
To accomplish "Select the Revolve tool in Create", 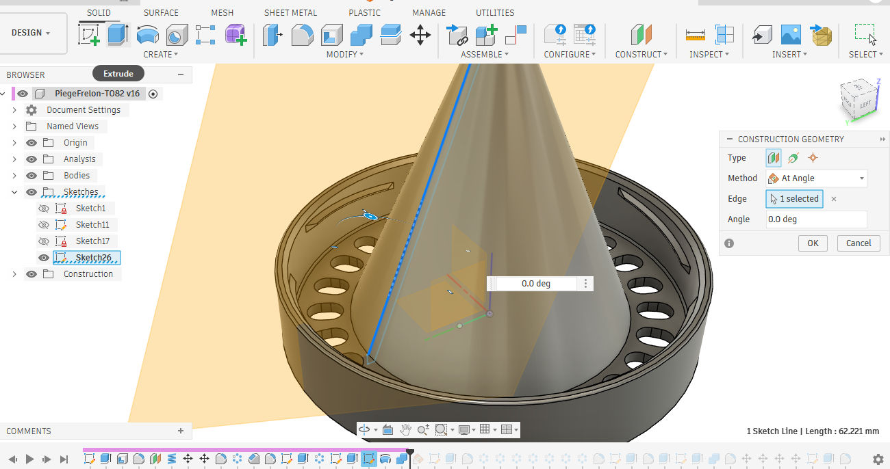I will click(x=147, y=34).
